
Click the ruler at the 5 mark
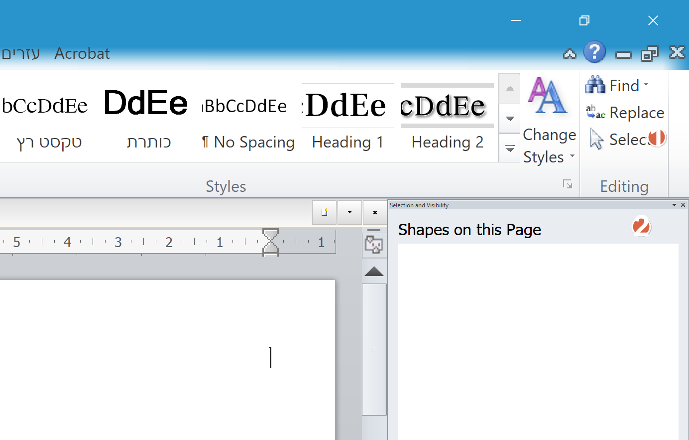point(16,242)
